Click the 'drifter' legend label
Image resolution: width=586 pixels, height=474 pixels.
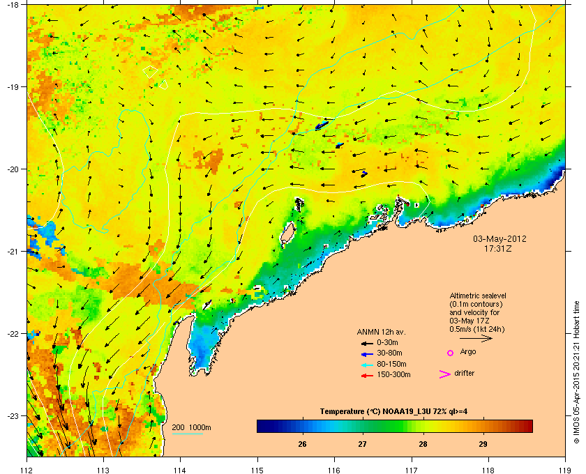click(464, 373)
